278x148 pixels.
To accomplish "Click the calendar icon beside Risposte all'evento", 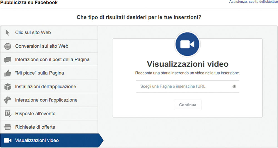I will [x=8, y=114].
